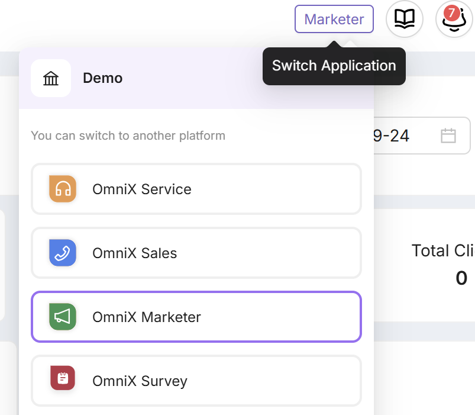Open the Marketer application switcher
Image resolution: width=475 pixels, height=415 pixels.
coord(334,19)
